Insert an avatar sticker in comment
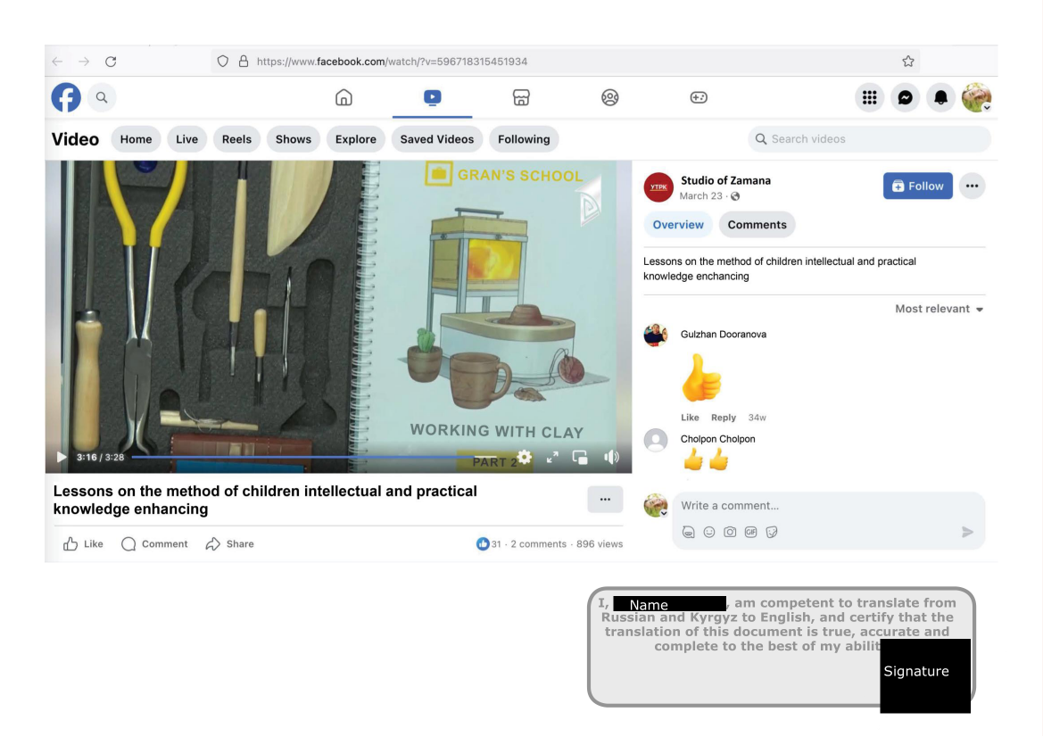The width and height of the screenshot is (1043, 737). coord(689,532)
